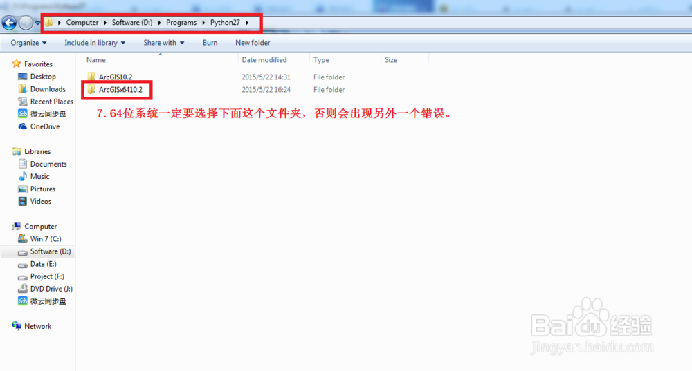Open Pictures library
The image size is (692, 371).
tap(43, 189)
